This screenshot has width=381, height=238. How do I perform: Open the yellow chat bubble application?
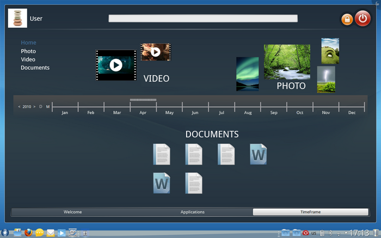click(39, 233)
